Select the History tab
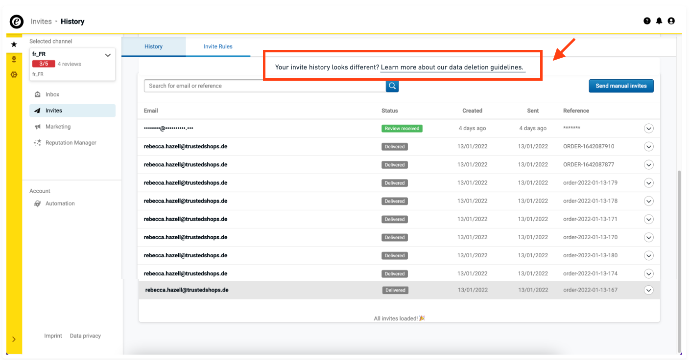 pyautogui.click(x=153, y=46)
